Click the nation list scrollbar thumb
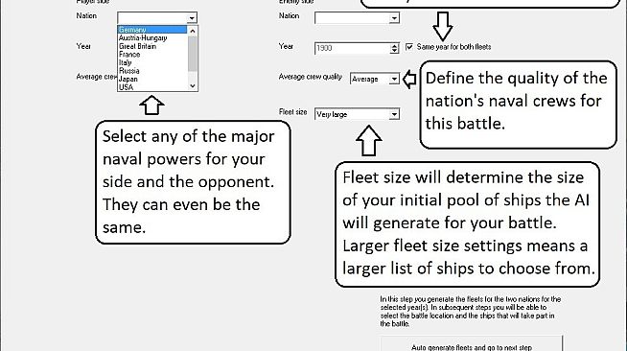The height and width of the screenshot is (351, 627). point(193,54)
